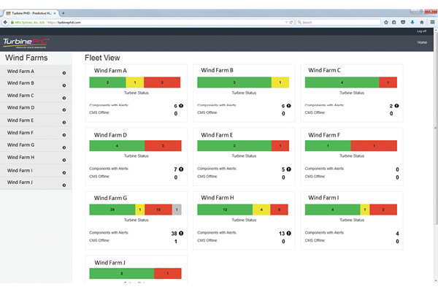This screenshot has height=292, width=438.
Task: Open Wind Farm B card title
Action: tap(217, 70)
